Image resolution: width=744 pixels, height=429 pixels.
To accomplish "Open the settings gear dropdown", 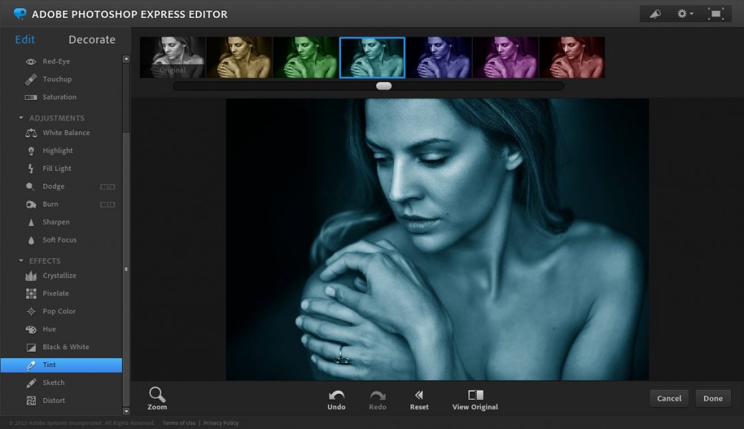I will coord(685,14).
